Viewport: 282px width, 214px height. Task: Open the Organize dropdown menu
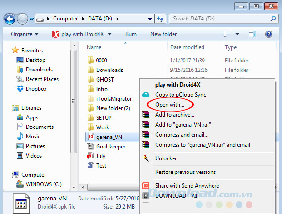pos(24,34)
